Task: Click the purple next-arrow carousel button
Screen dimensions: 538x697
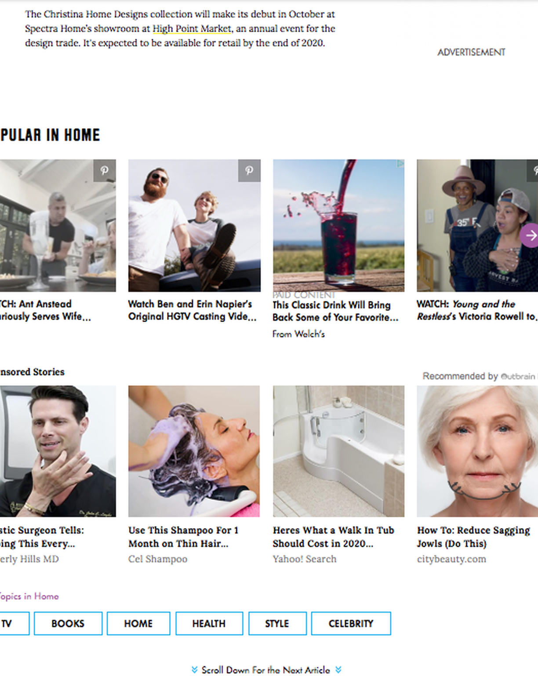Action: [x=529, y=235]
